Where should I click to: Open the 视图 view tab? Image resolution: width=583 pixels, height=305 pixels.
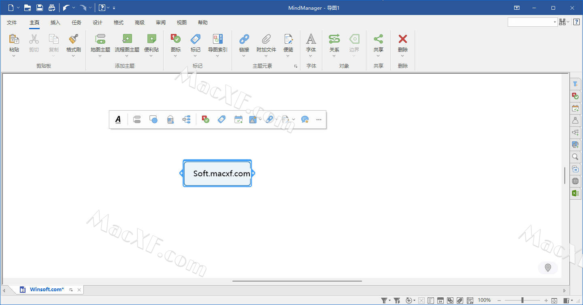pos(182,23)
